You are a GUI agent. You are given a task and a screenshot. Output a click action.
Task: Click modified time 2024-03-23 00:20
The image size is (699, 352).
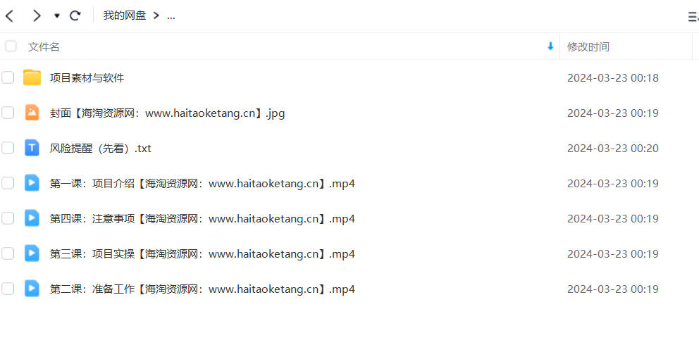(612, 149)
